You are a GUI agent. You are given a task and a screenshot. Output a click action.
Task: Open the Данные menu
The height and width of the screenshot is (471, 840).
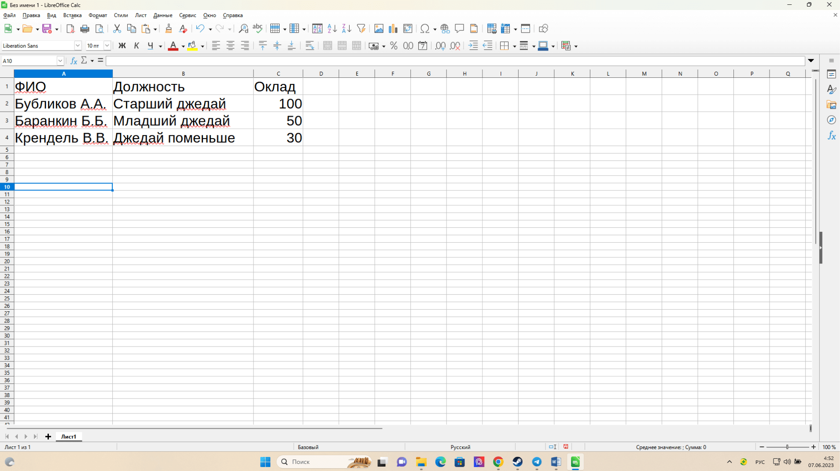pos(162,15)
